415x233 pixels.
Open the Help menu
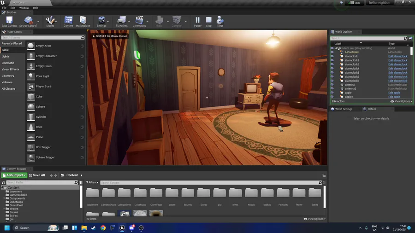pyautogui.click(x=36, y=8)
